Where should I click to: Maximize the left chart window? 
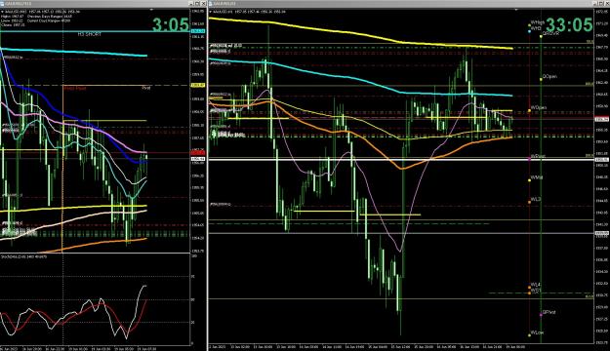(197, 4)
